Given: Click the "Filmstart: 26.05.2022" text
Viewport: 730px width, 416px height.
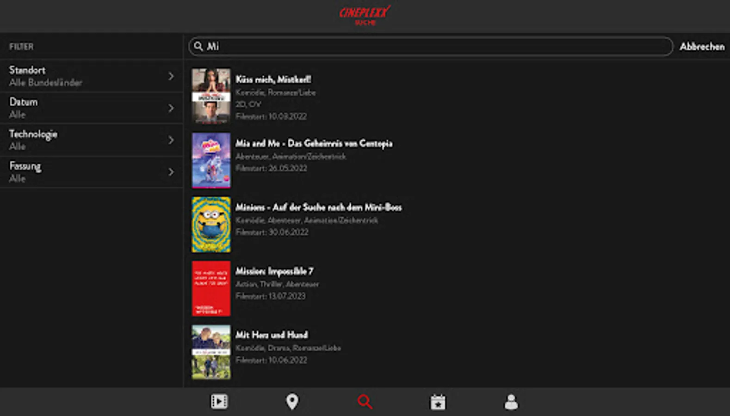Looking at the screenshot, I should [x=271, y=168].
